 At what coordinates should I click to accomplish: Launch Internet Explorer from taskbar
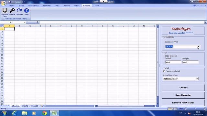click(x=14, y=113)
